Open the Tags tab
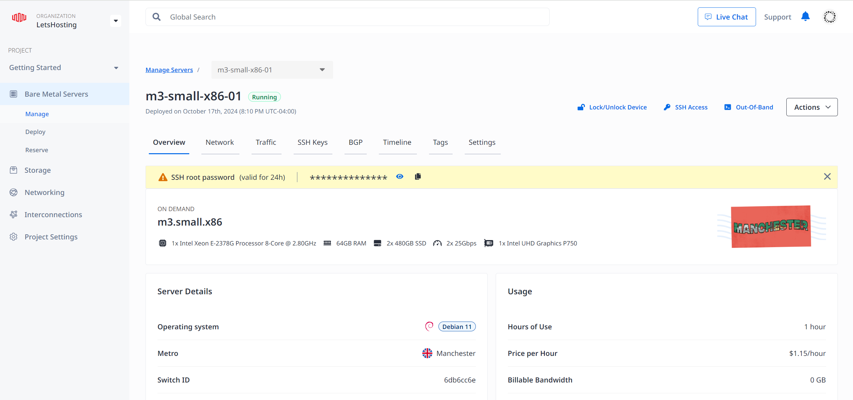The height and width of the screenshot is (400, 853). point(440,142)
